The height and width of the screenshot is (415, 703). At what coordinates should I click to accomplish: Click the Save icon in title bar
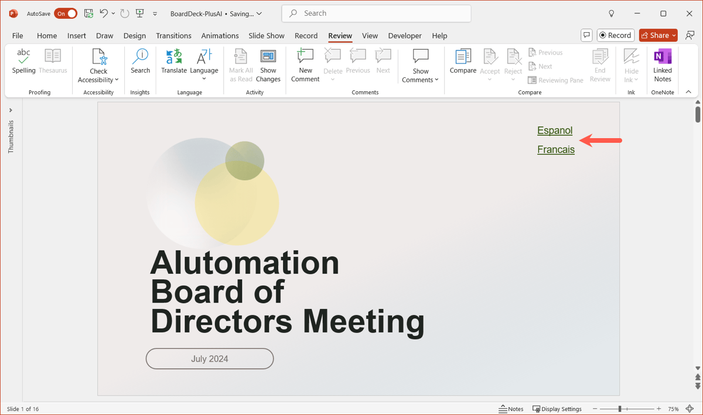pyautogui.click(x=88, y=13)
